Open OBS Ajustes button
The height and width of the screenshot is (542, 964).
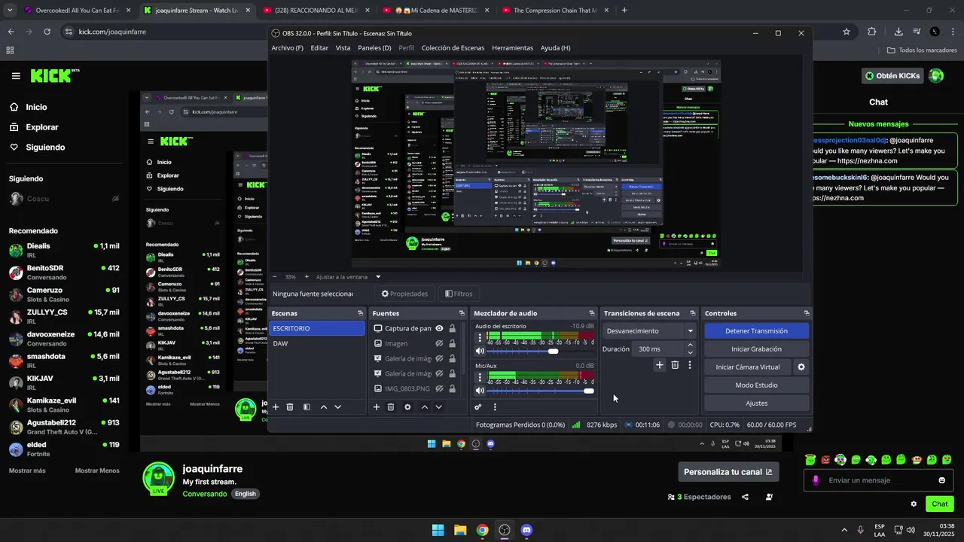tap(756, 403)
